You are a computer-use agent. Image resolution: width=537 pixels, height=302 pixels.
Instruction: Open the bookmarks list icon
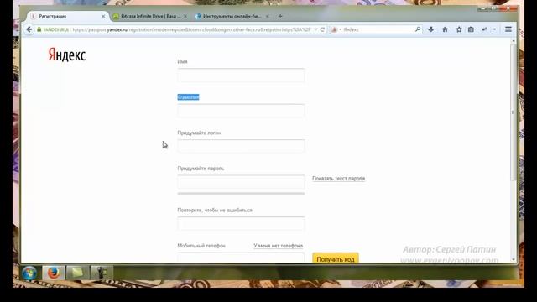click(471, 29)
